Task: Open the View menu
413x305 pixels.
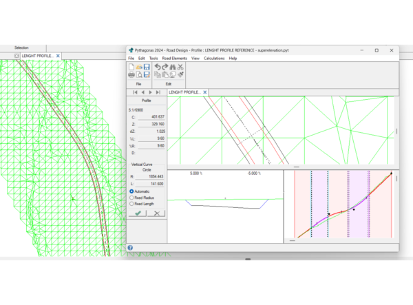Action: (x=195, y=59)
